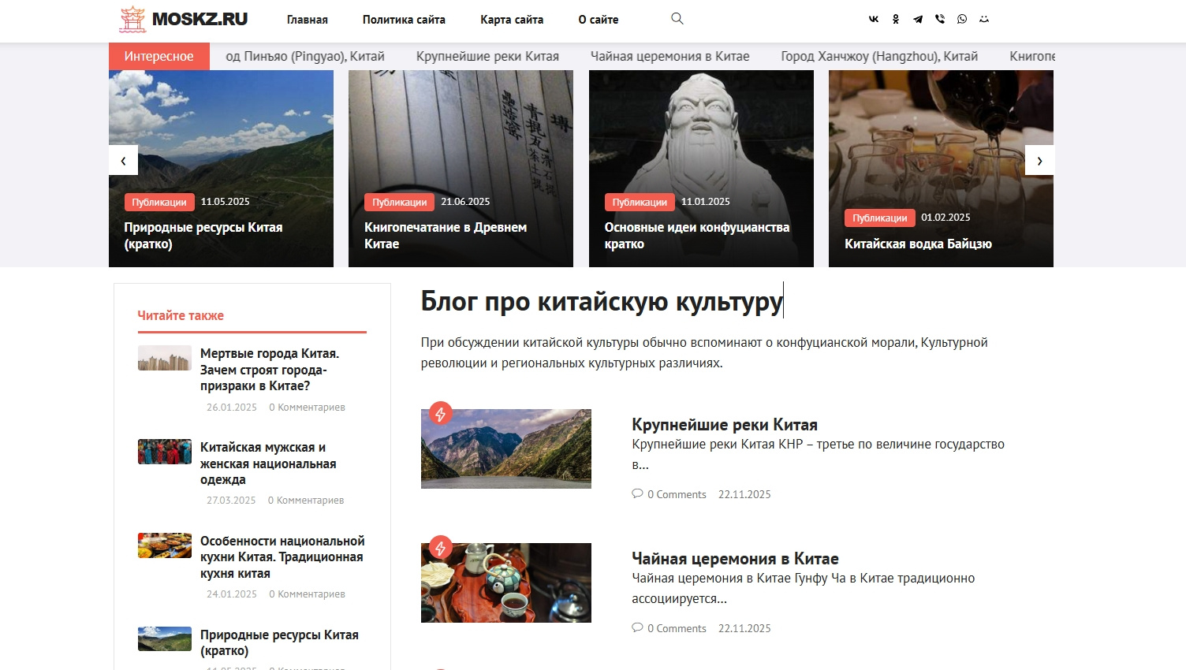Viewport: 1186px width, 670px height.
Task: Open slide title Книгопечатание в Древнем Китае
Action: 446,236
